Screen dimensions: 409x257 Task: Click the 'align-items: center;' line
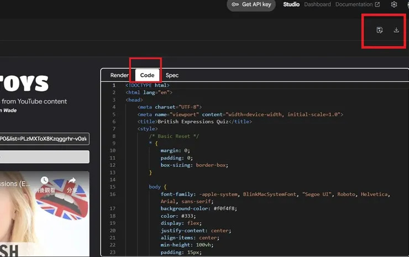pyautogui.click(x=190, y=238)
